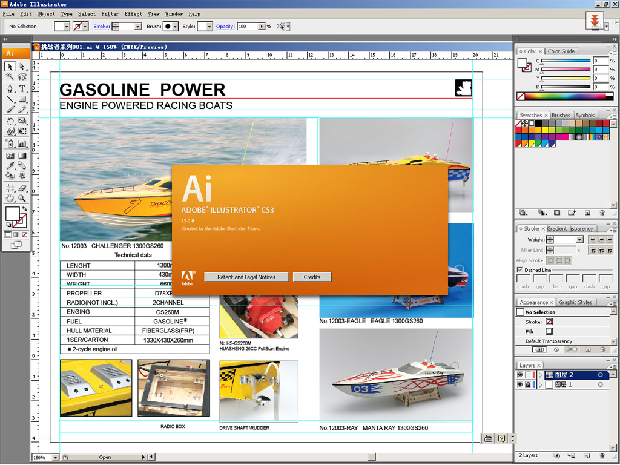Select the Hand tool
Screen dimensions: 620x465
(x=10, y=198)
